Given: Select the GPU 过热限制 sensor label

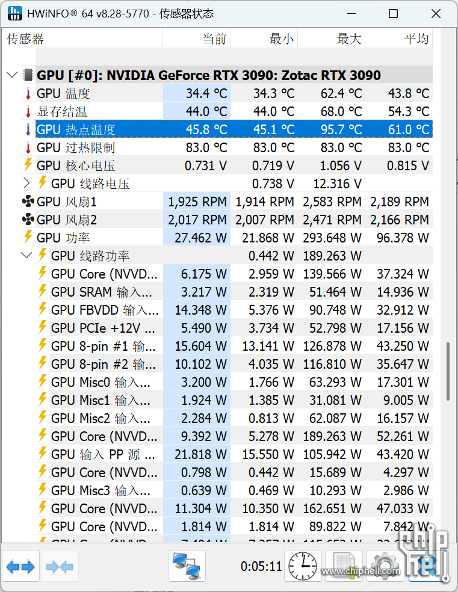Looking at the screenshot, I should [x=75, y=147].
